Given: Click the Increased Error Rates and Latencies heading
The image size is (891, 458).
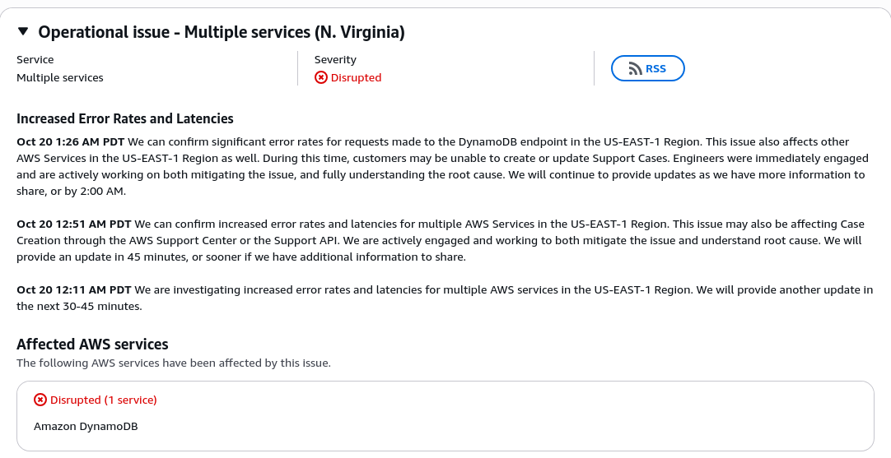Looking at the screenshot, I should 125,118.
